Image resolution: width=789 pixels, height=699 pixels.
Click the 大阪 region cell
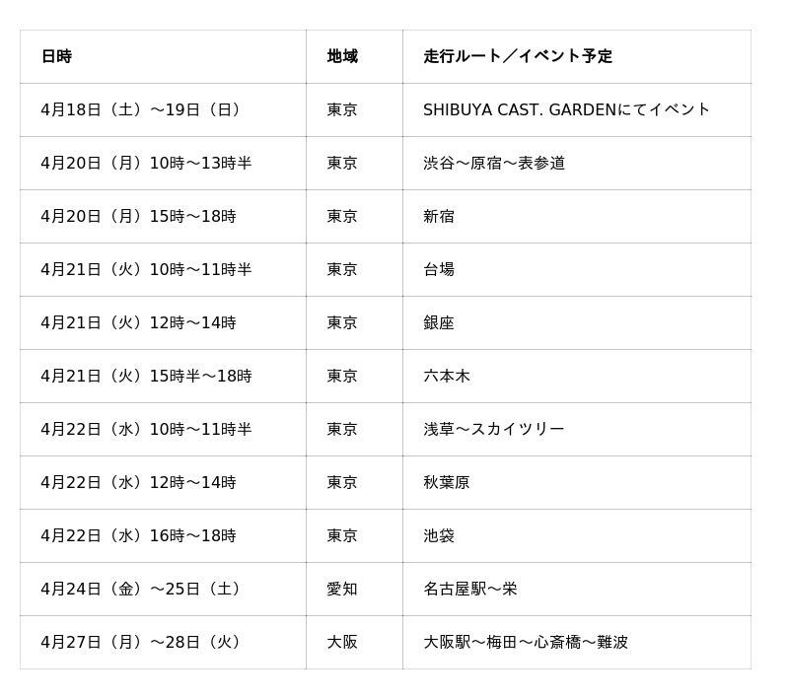pyautogui.click(x=342, y=643)
